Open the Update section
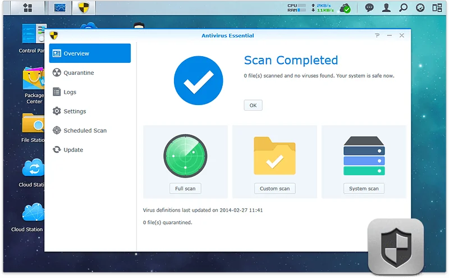The image size is (449, 278). coord(90,149)
